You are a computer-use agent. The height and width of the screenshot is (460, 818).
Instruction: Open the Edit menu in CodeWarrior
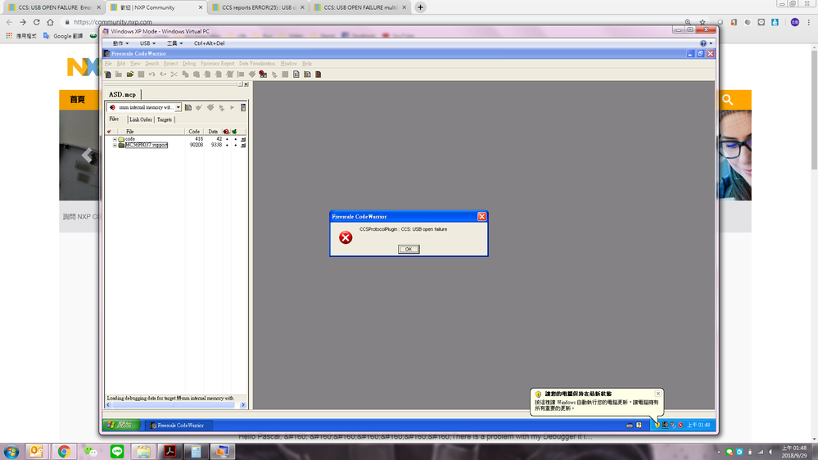(x=121, y=64)
